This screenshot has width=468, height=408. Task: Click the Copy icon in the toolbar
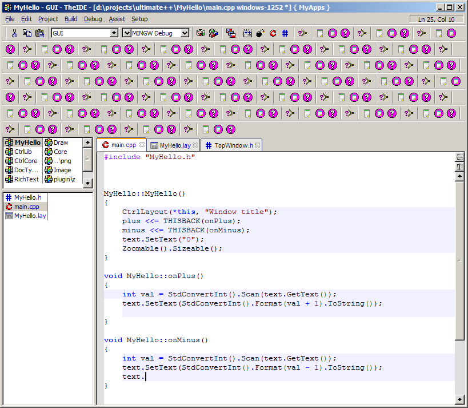tap(27, 33)
